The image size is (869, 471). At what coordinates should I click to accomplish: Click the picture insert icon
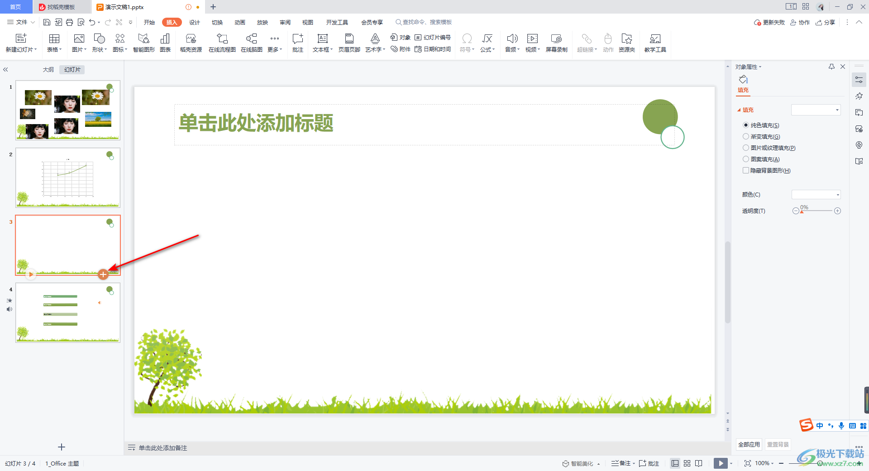pyautogui.click(x=79, y=39)
